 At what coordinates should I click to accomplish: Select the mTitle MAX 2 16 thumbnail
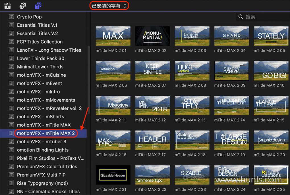pos(113,140)
